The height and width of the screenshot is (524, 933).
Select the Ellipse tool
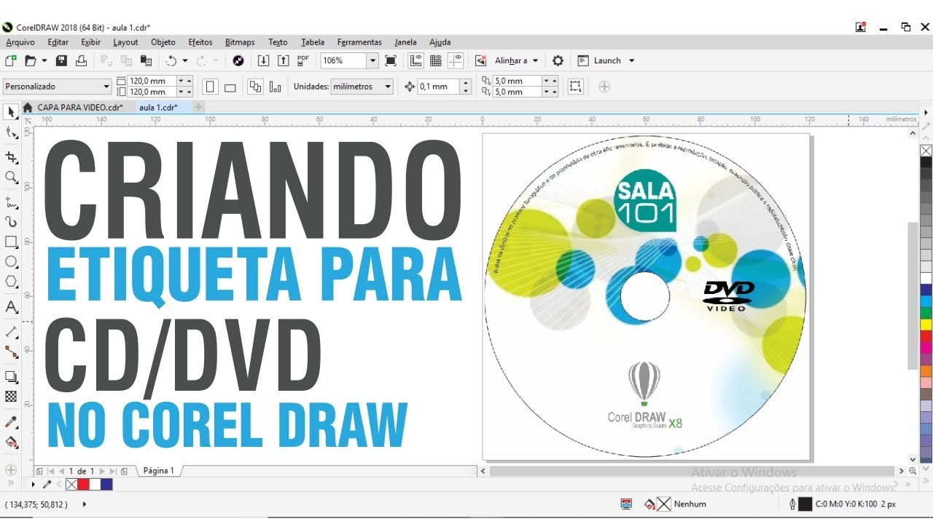pyautogui.click(x=11, y=261)
